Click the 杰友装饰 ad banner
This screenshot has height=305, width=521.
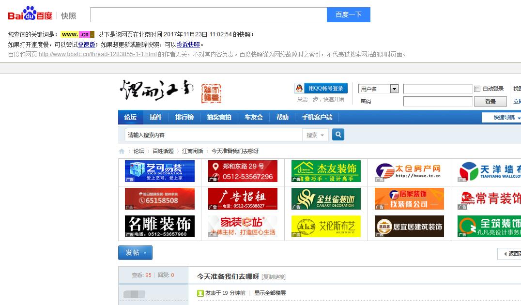326,172
